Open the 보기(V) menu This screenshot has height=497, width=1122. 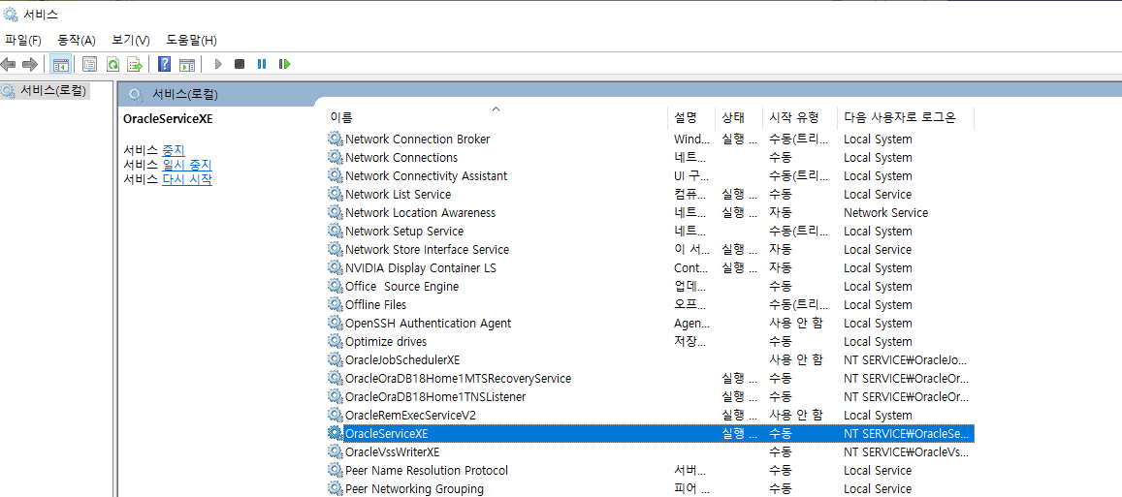click(131, 40)
